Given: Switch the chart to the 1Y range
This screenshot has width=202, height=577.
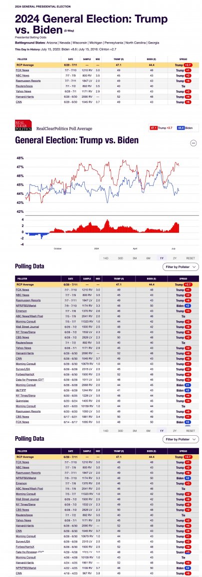Looking at the screenshot, I should point(161,258).
